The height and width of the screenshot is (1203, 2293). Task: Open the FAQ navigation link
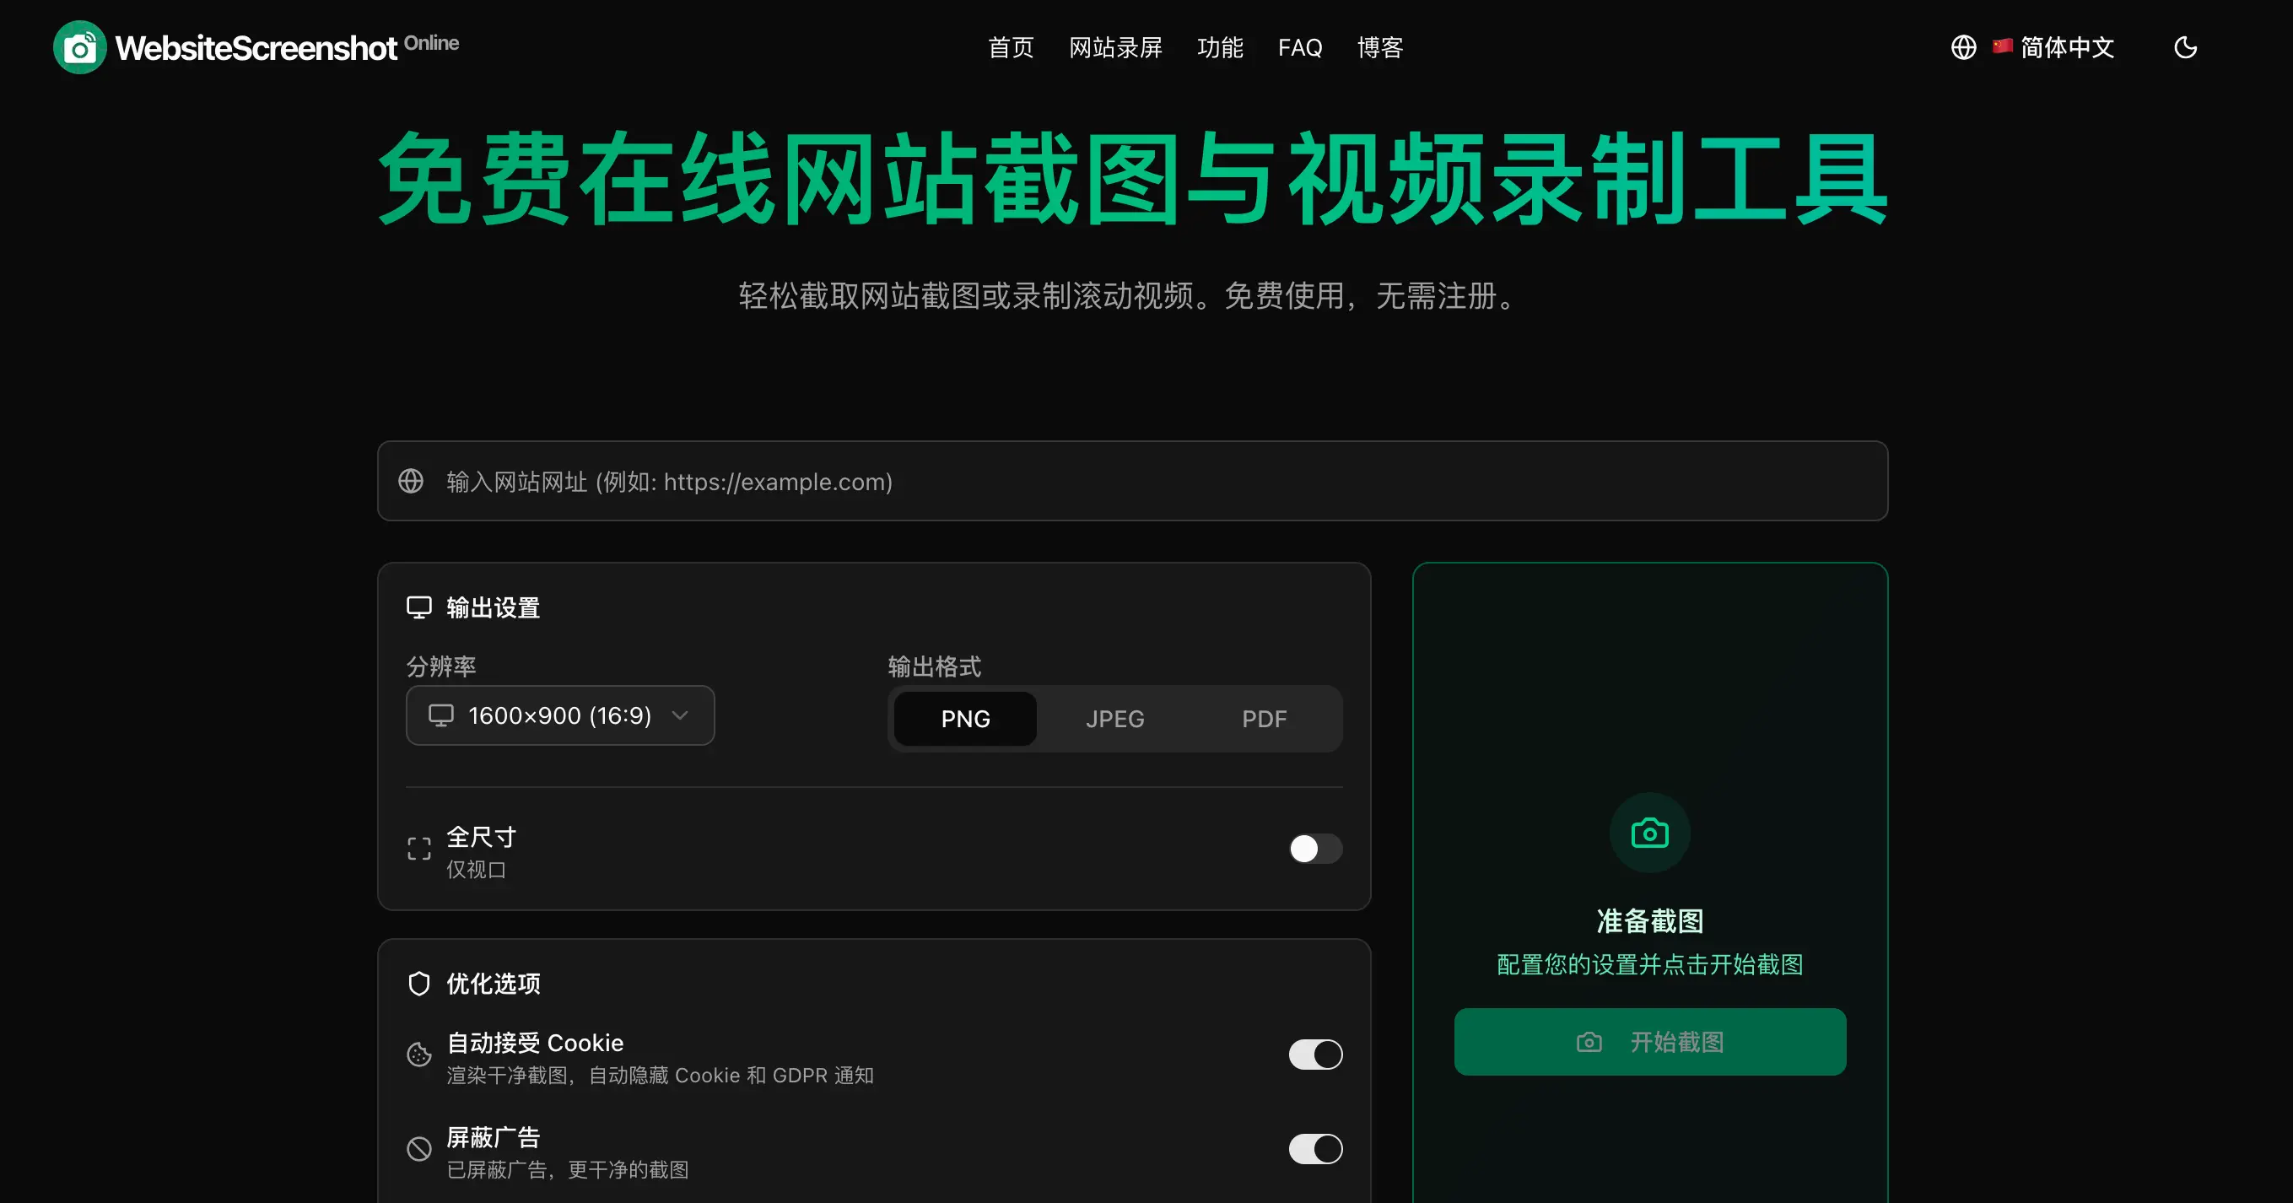point(1299,47)
